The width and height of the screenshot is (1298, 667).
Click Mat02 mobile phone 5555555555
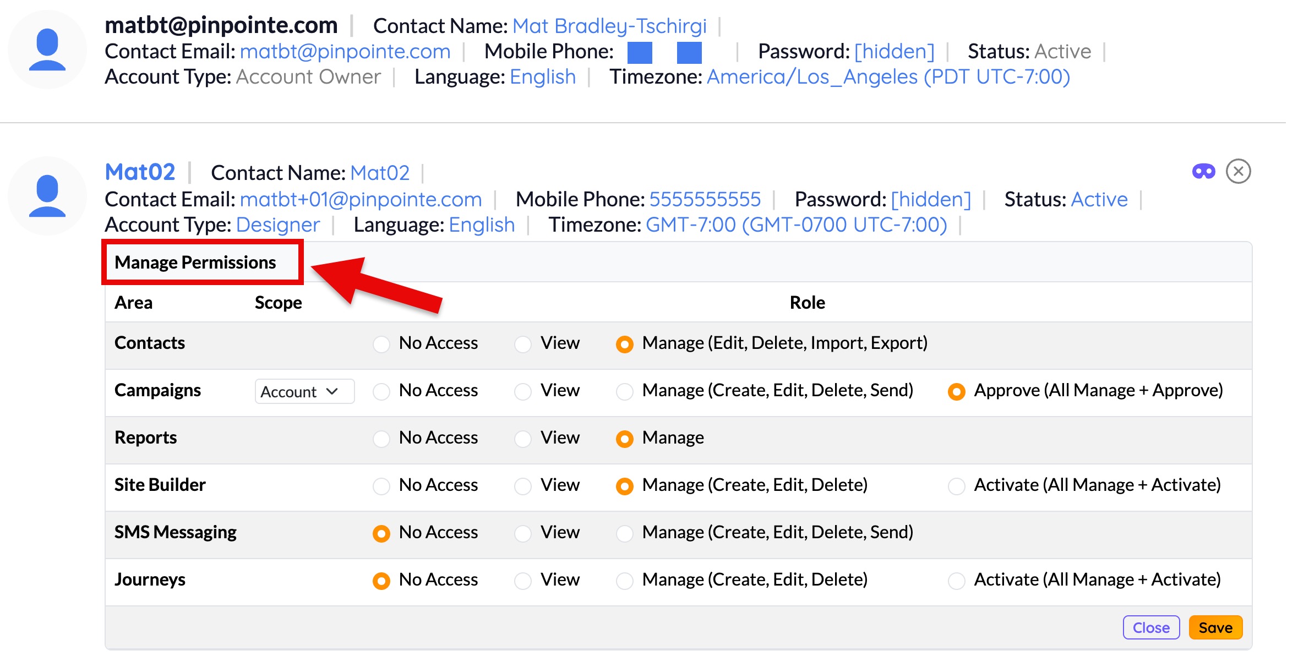(705, 199)
